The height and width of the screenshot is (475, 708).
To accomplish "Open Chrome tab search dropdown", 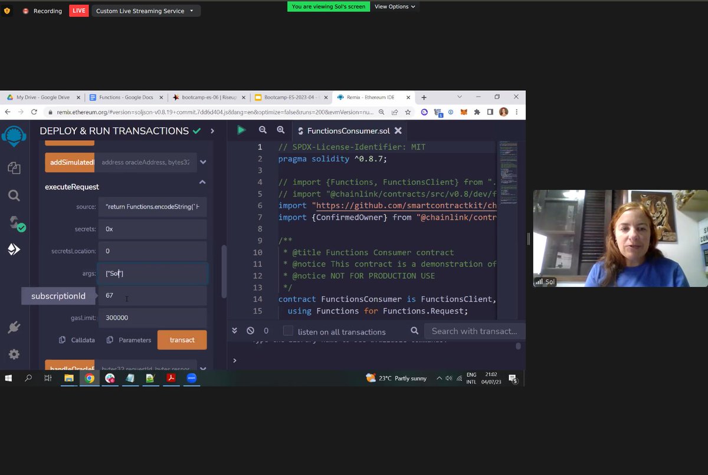I will click(460, 97).
